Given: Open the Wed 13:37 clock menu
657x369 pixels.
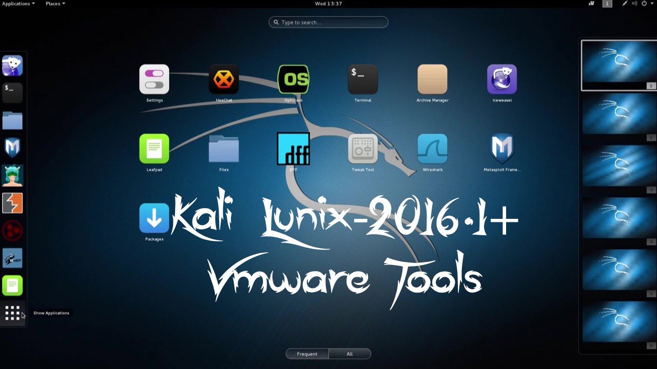Looking at the screenshot, I should coord(328,4).
